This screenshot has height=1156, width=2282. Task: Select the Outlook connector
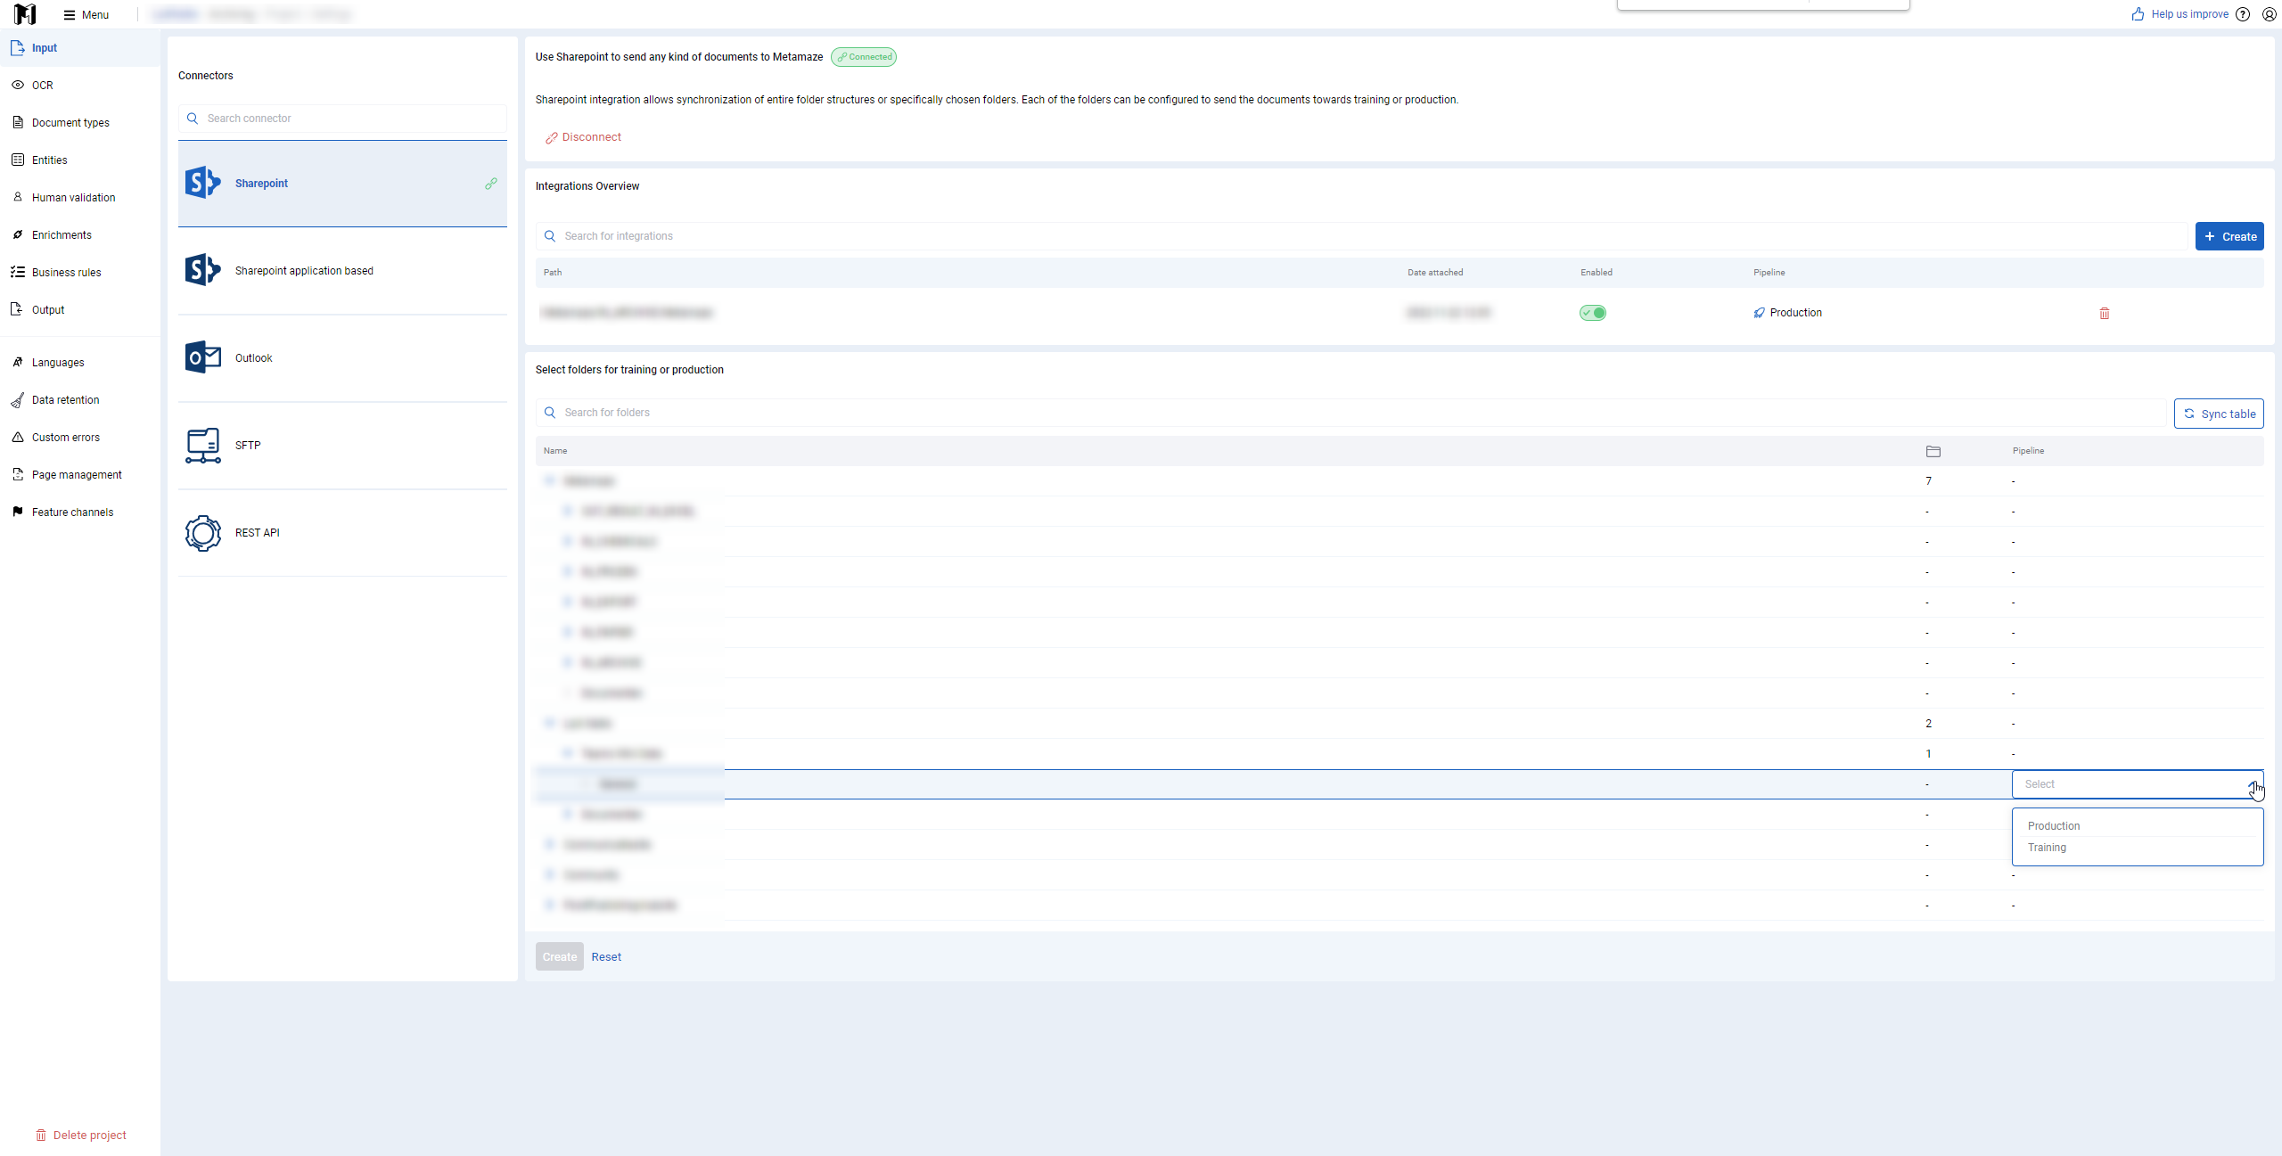click(x=342, y=358)
